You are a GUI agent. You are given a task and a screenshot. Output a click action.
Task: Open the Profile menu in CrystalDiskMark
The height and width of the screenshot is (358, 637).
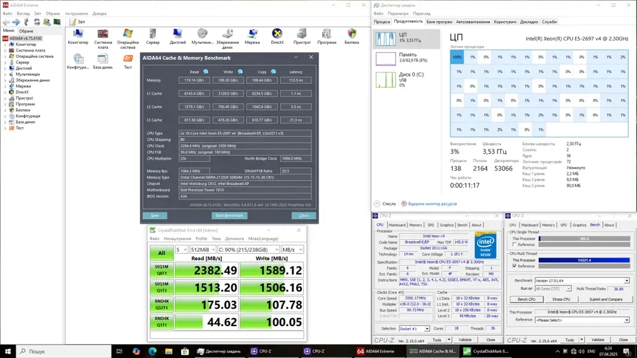click(201, 238)
